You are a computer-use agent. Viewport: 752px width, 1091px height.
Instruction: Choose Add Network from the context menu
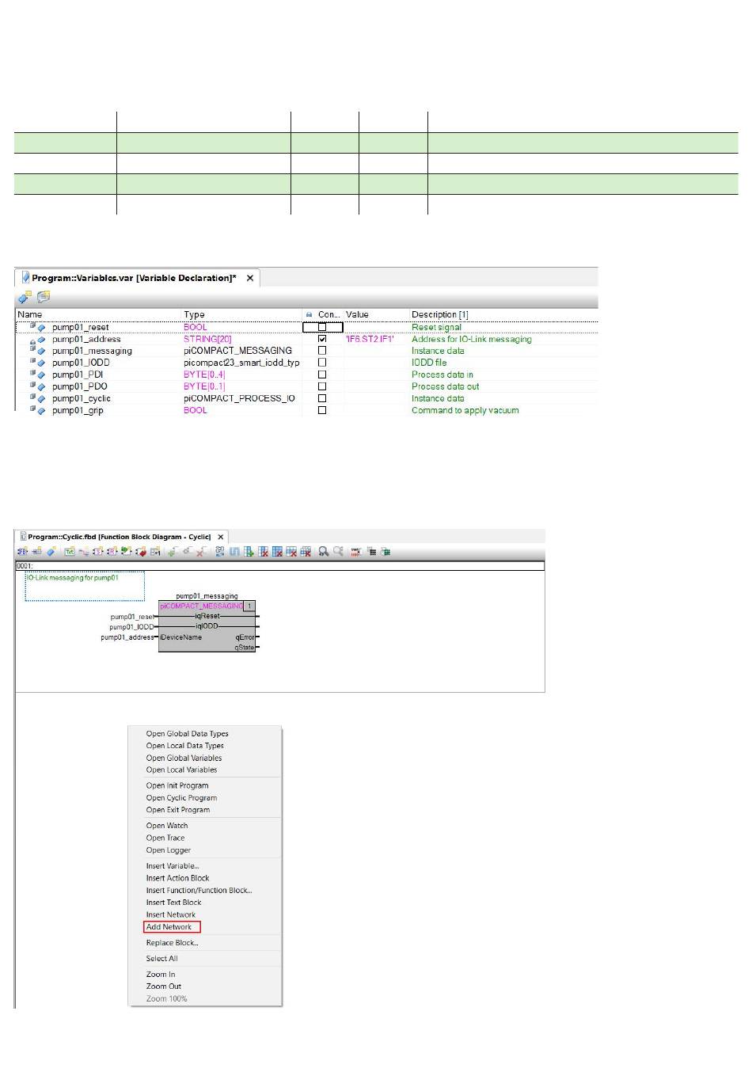172,926
